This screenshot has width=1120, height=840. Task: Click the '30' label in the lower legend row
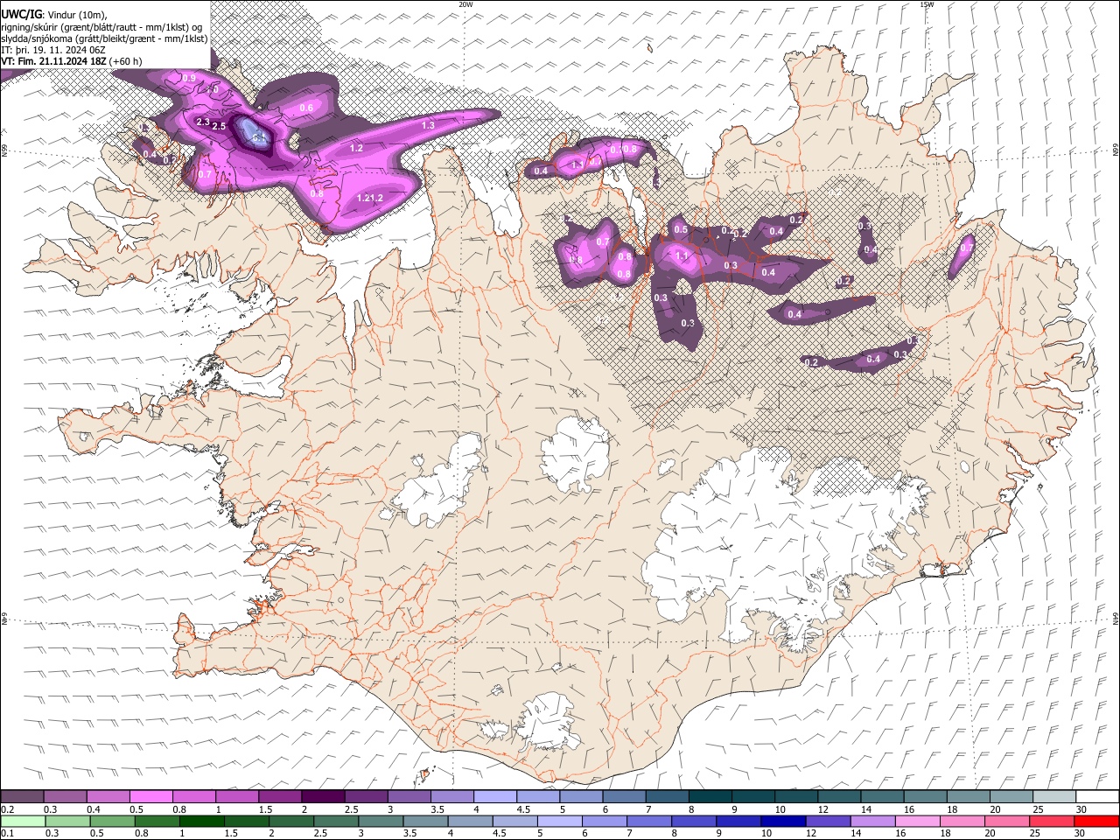point(1081,833)
